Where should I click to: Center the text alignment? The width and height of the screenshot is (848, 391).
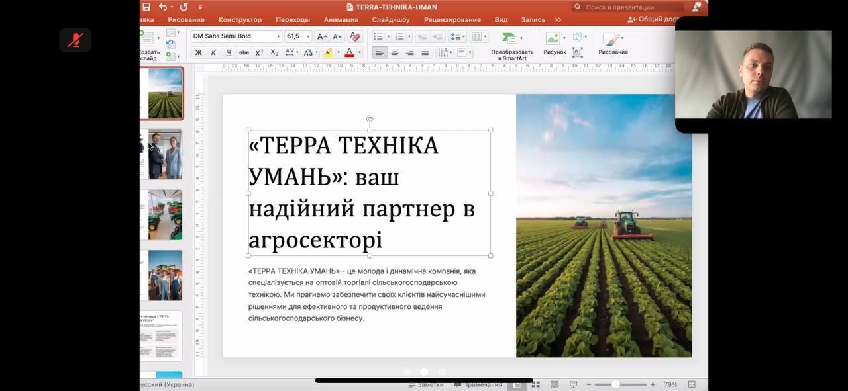(395, 52)
